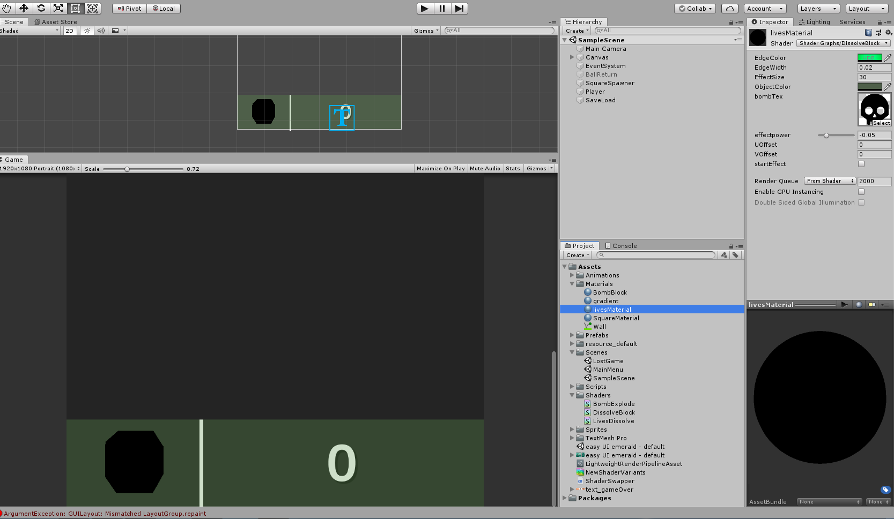Viewport: 894px width, 519px height.
Task: Toggle scene lighting icon
Action: 87,31
